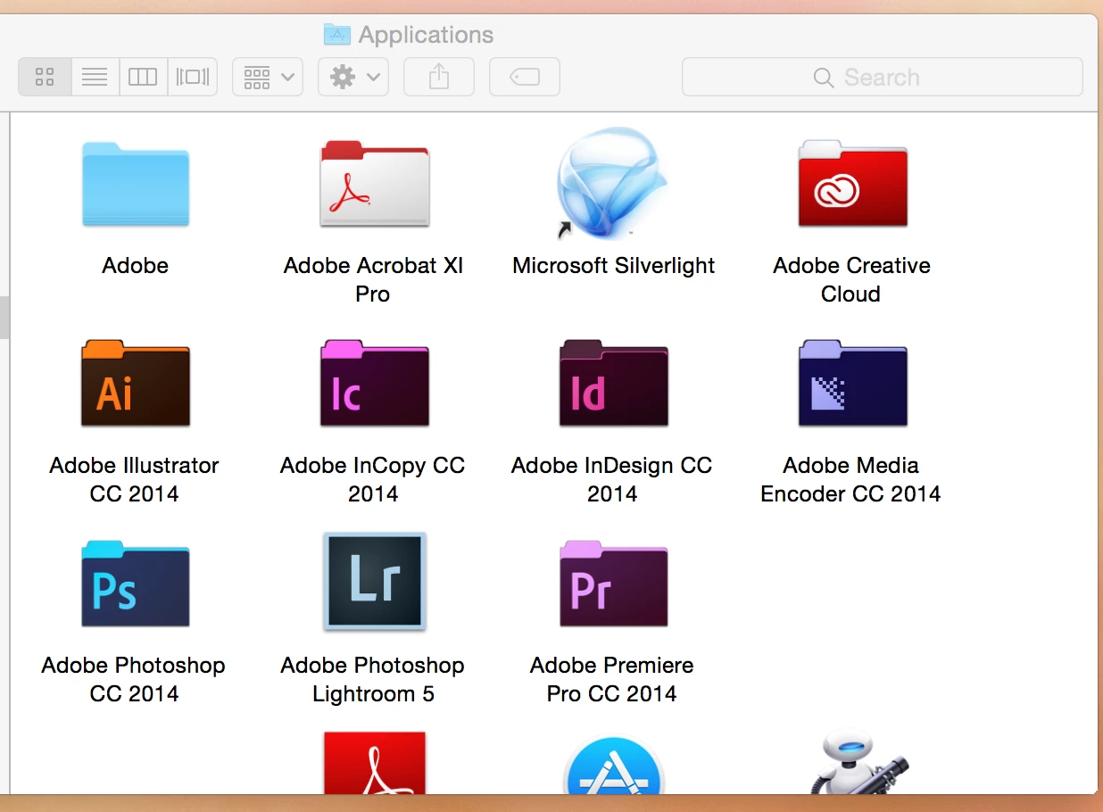This screenshot has height=812, width=1103.
Task: Click the 'Adobe Acrobat XI Pro' label
Action: click(x=373, y=279)
